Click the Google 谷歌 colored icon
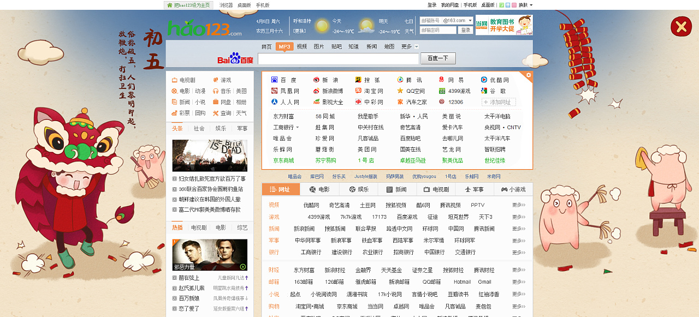 (484, 89)
